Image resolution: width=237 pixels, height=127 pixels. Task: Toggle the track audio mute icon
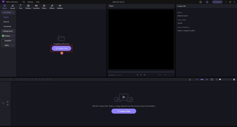coord(8,104)
